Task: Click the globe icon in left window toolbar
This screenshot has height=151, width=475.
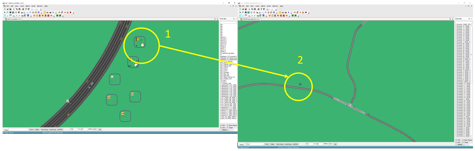Action: [10, 12]
